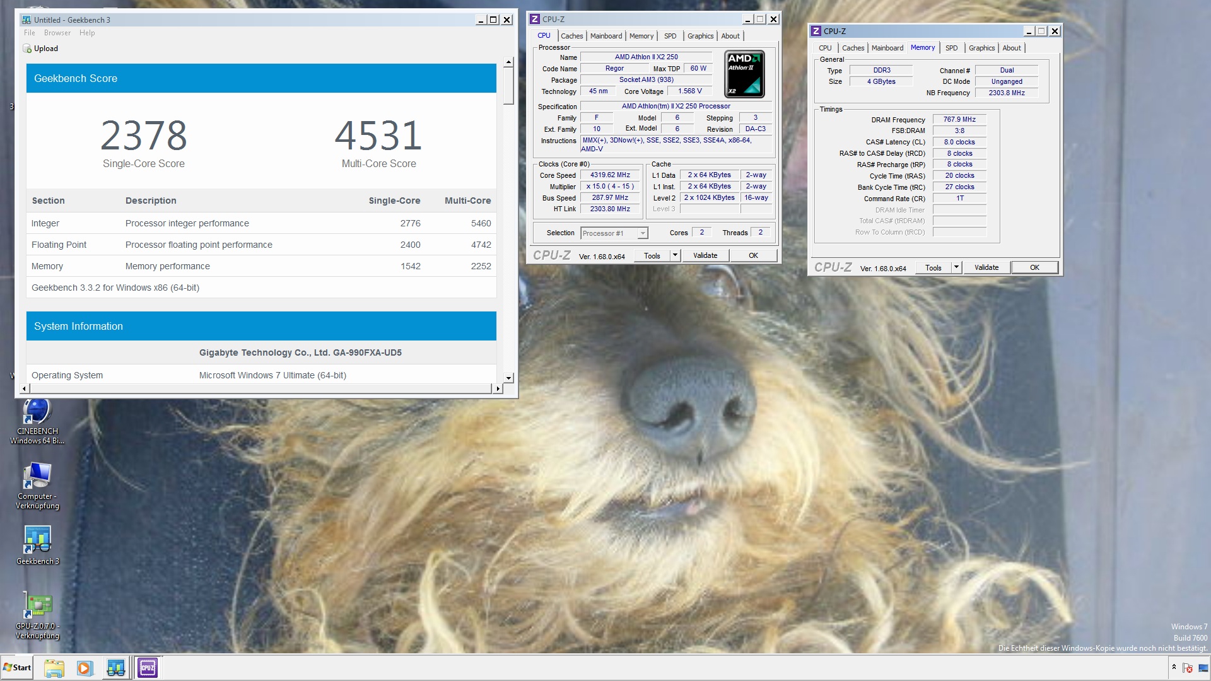Click the multi-core score 4531
This screenshot has height=681, width=1211.
tap(378, 135)
